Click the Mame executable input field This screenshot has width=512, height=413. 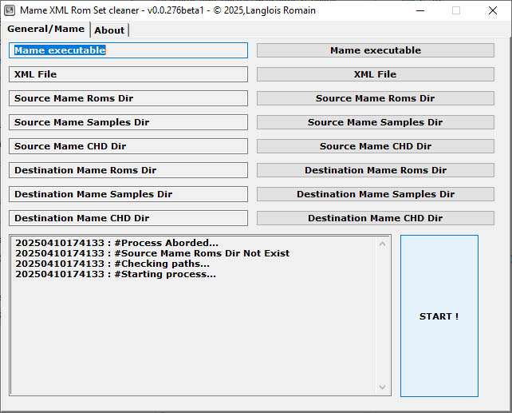(128, 50)
